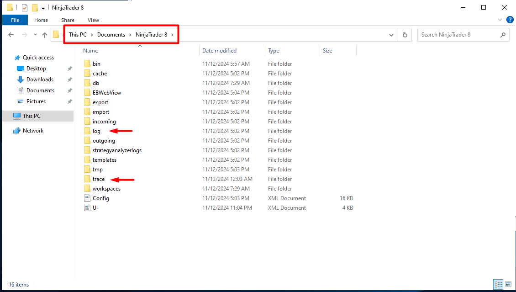Open the address bar history dropdown
This screenshot has height=292, width=516.
pos(391,35)
